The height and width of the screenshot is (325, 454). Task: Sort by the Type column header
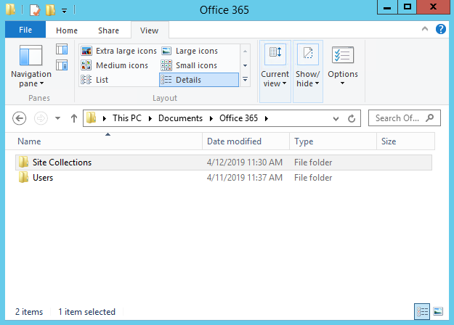pyautogui.click(x=333, y=141)
